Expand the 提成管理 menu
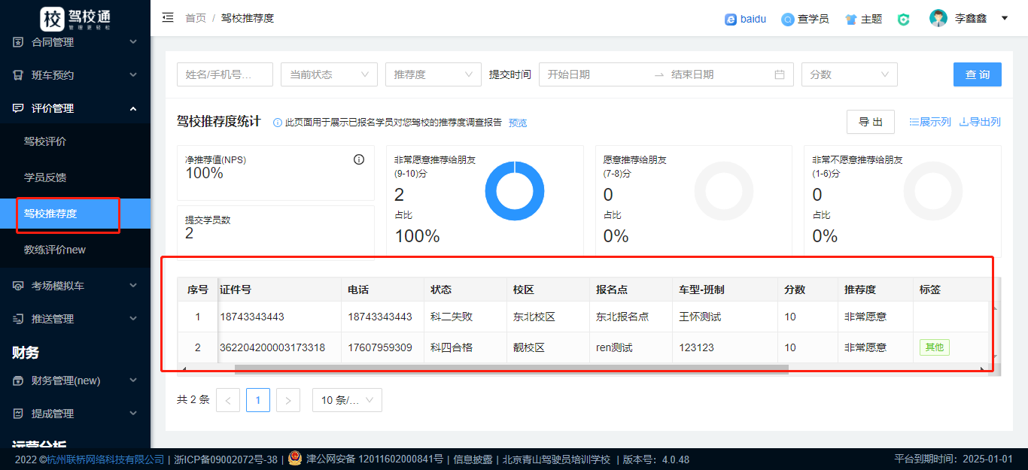Image resolution: width=1028 pixels, height=470 pixels. coord(133,414)
